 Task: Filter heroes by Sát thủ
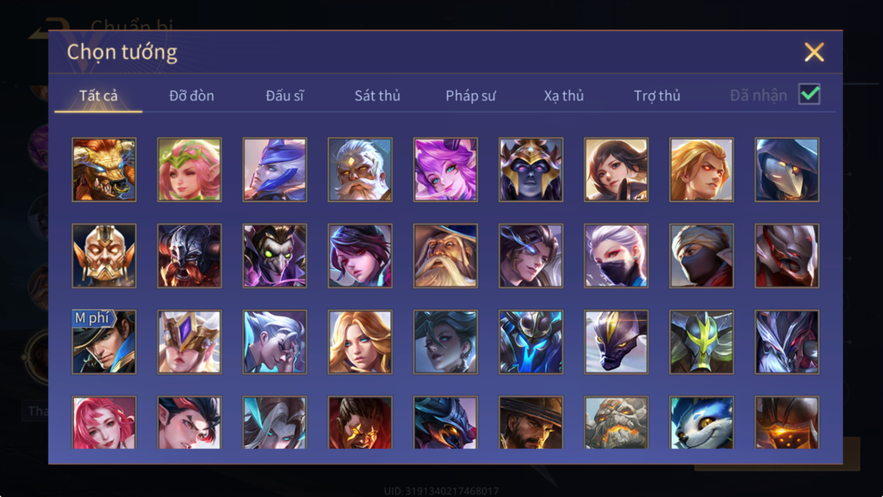(377, 96)
